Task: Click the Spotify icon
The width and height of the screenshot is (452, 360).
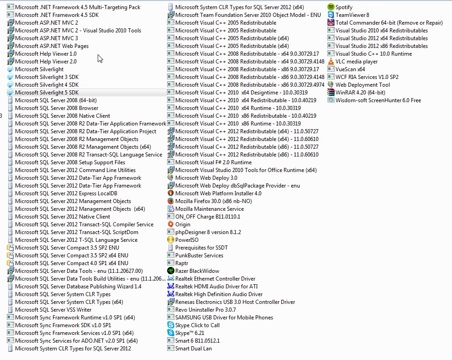Action: click(331, 7)
